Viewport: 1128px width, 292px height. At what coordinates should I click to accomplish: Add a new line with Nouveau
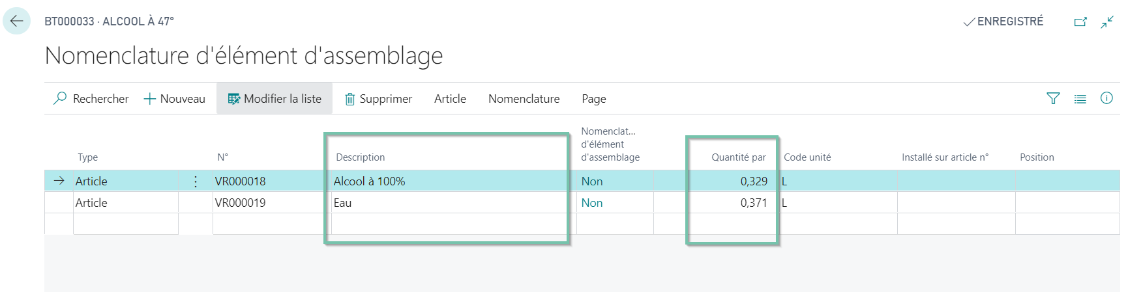pyautogui.click(x=174, y=99)
